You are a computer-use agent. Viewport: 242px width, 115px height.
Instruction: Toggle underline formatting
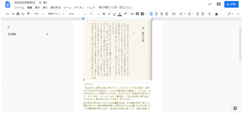[x=114, y=14]
